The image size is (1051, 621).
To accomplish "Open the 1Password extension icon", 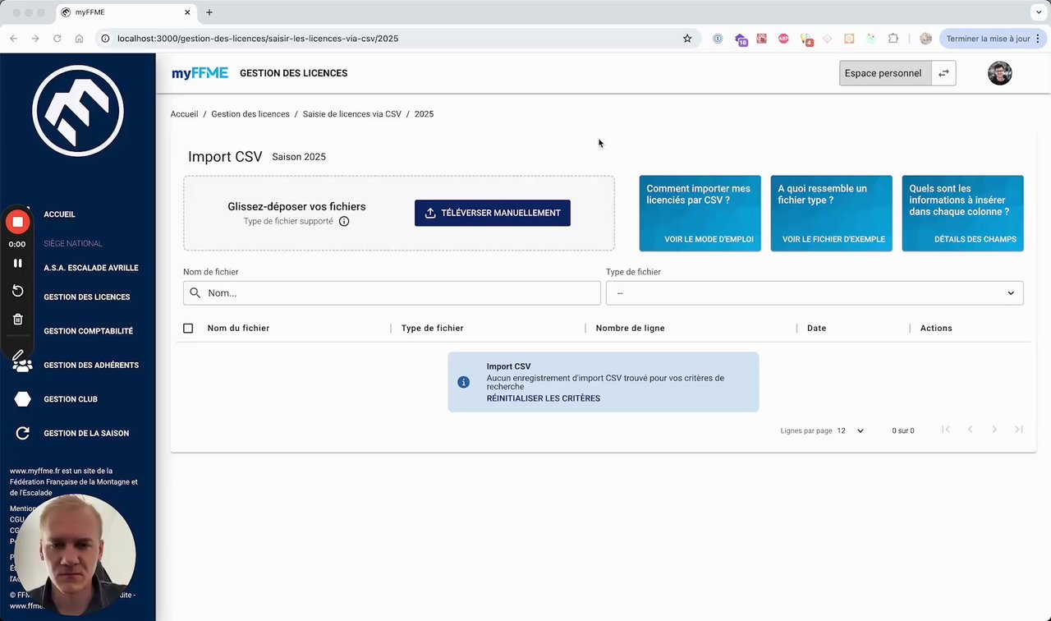I will point(718,39).
